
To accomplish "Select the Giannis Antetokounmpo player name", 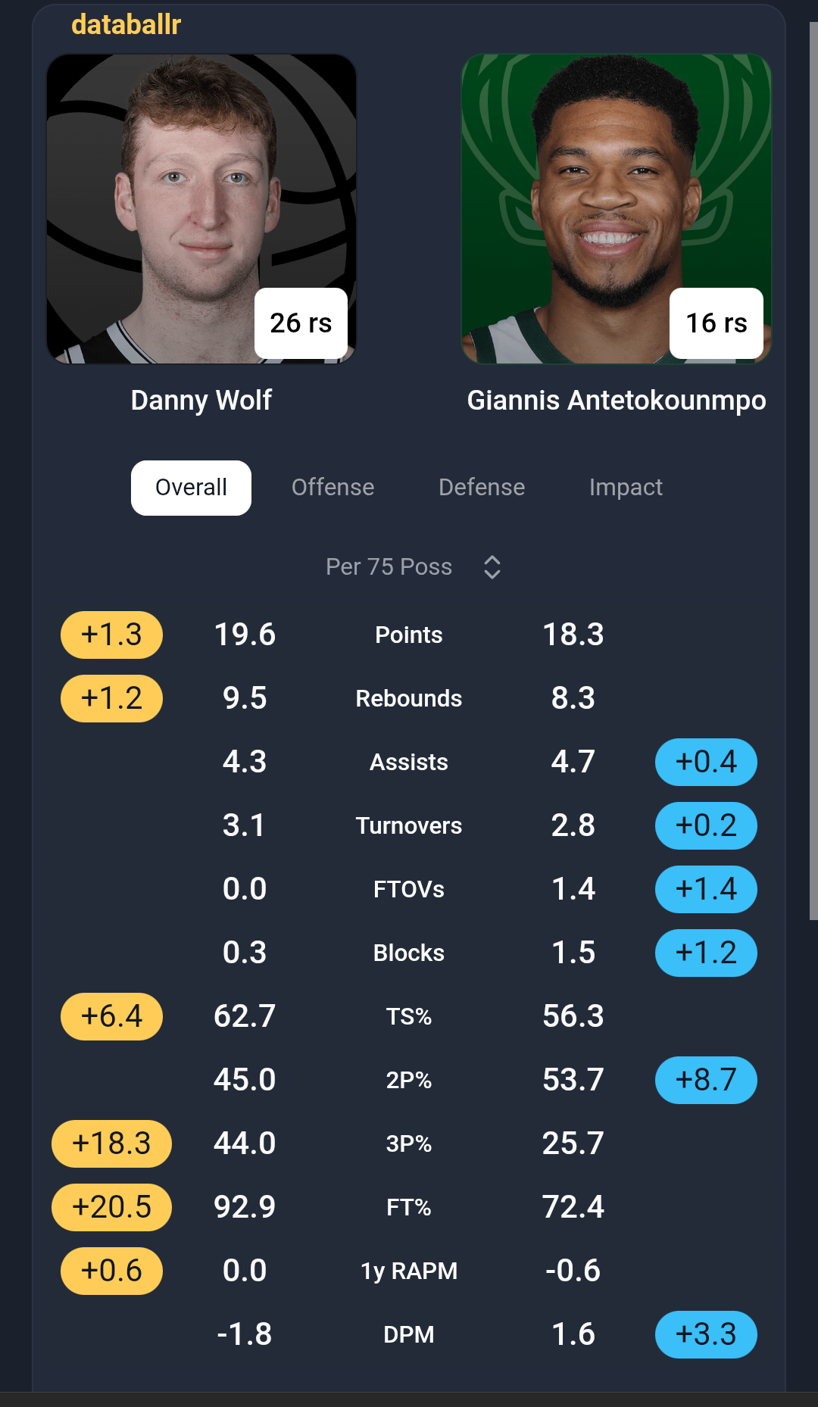I will (x=616, y=400).
